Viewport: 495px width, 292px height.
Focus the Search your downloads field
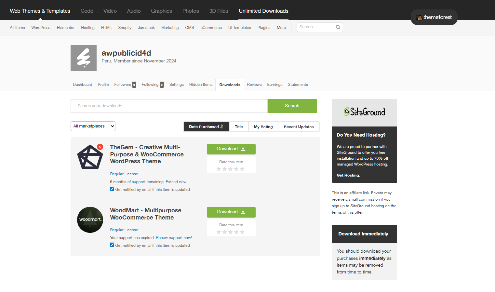click(169, 106)
